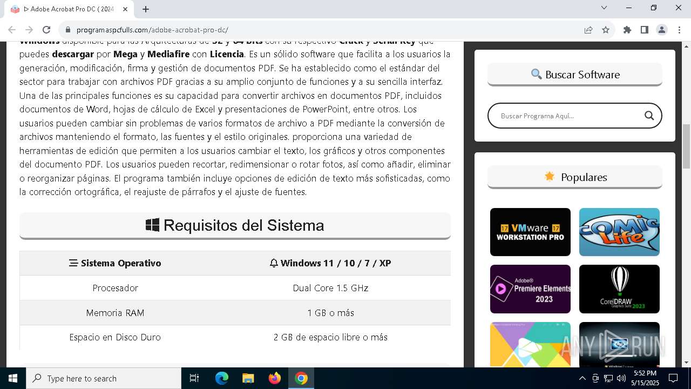Open Chrome three-dot menu
This screenshot has height=389, width=691.
tap(679, 30)
